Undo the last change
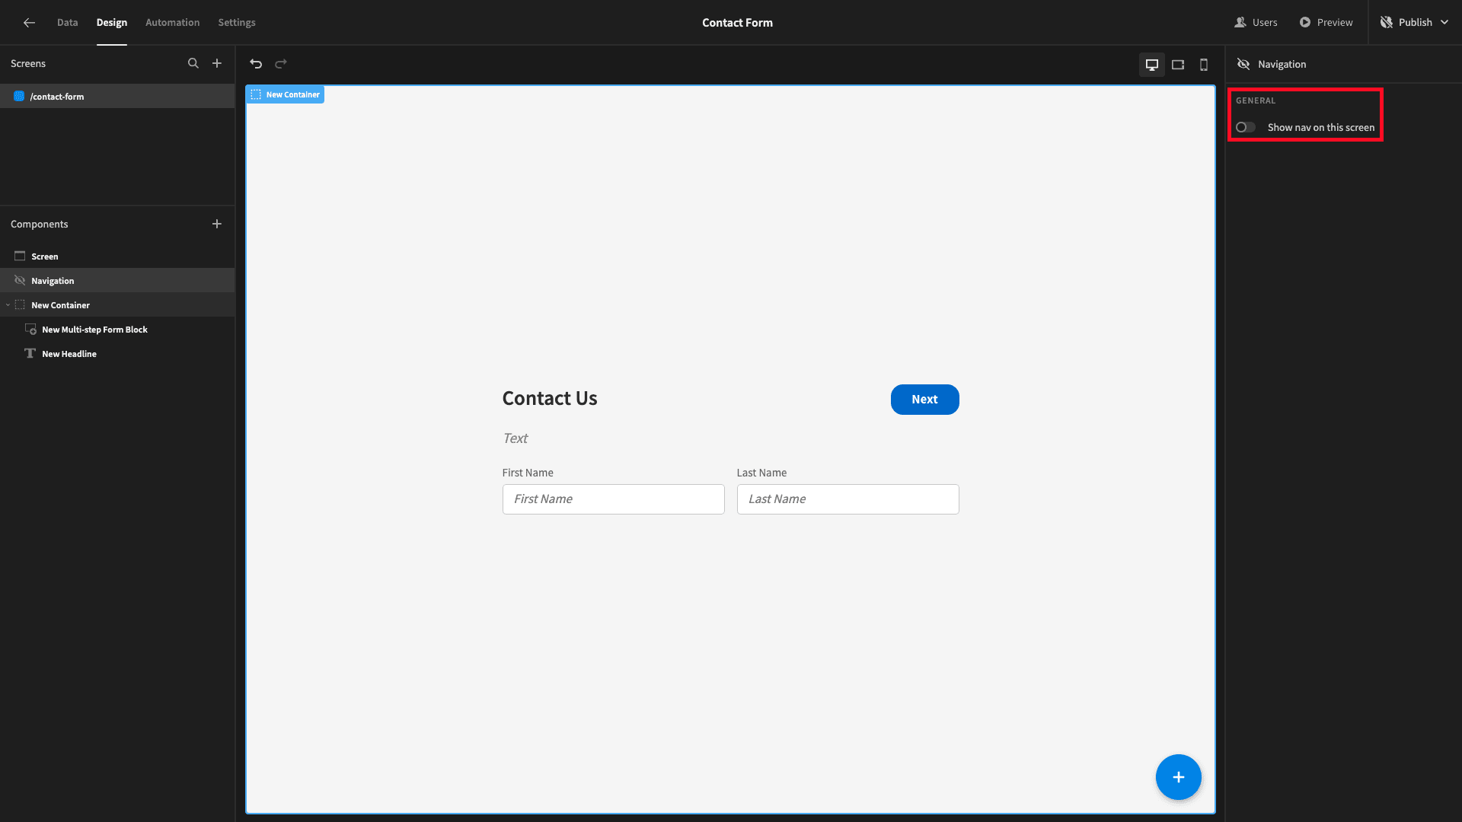This screenshot has width=1462, height=822. pos(256,64)
